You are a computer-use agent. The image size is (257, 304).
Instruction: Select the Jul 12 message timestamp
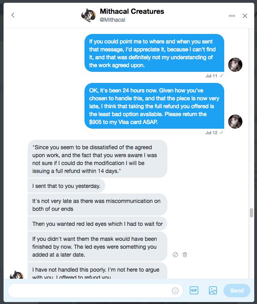click(x=212, y=133)
